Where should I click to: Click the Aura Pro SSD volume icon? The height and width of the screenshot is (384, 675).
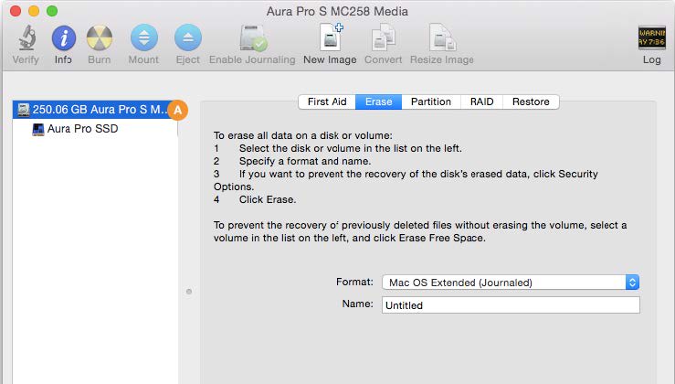38,129
